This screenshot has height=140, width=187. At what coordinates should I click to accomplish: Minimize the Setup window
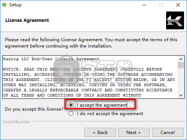point(144,5)
